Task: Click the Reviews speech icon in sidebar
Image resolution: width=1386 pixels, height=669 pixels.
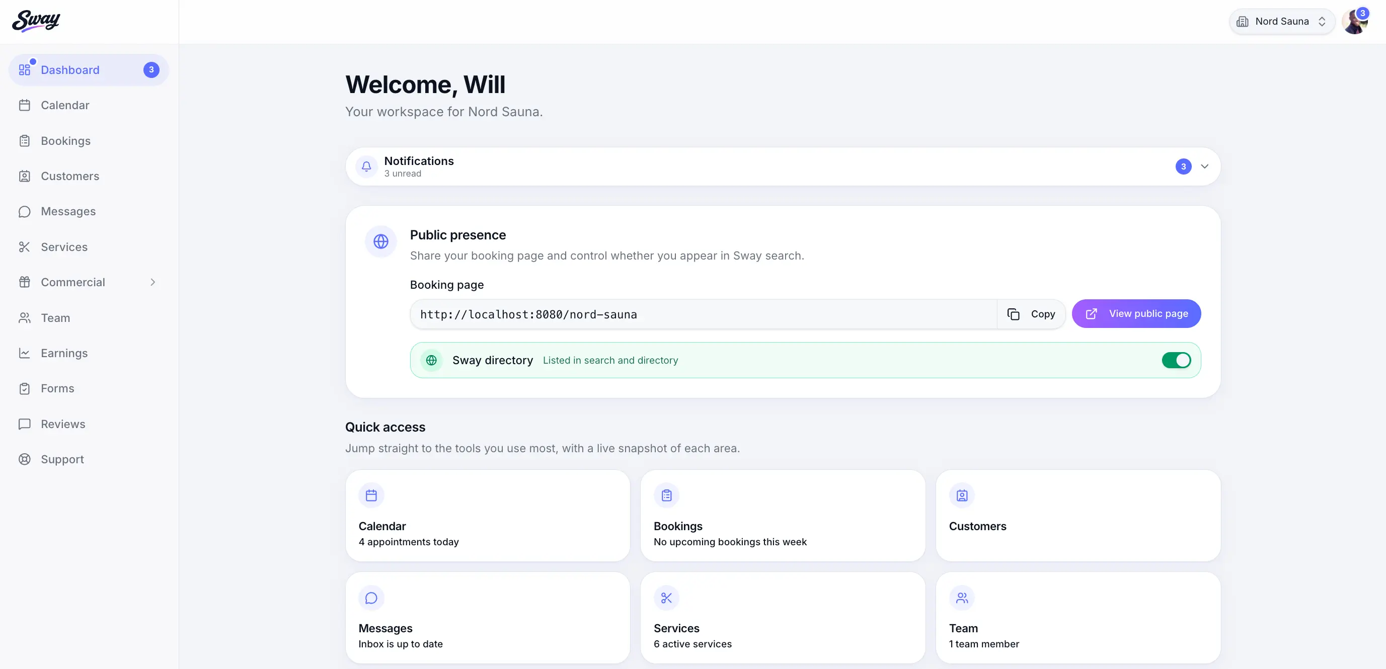Action: 25,424
